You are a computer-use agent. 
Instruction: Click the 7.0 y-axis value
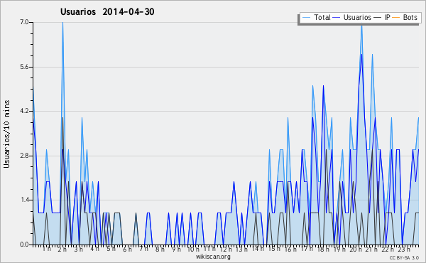(x=24, y=22)
